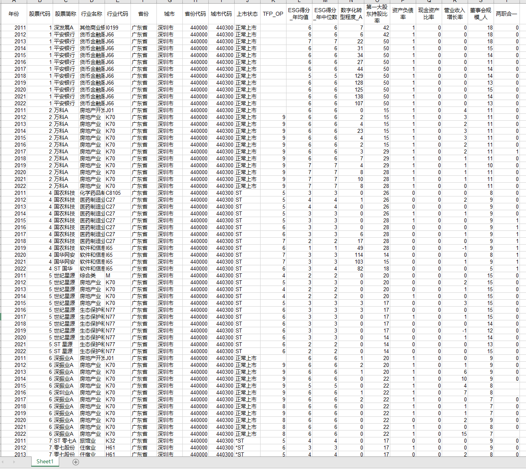Screen dimensions: 526x469
Task: Select the cell with value 82
Action: point(351,269)
